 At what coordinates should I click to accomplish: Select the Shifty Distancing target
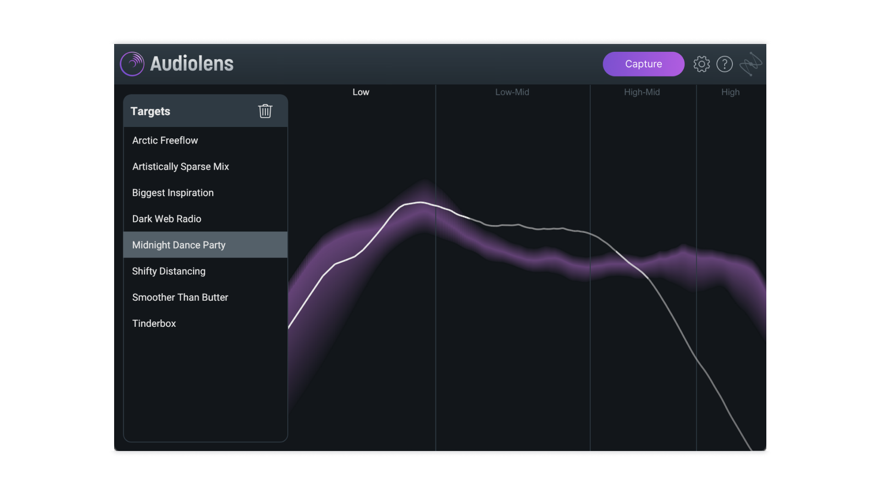pos(169,271)
